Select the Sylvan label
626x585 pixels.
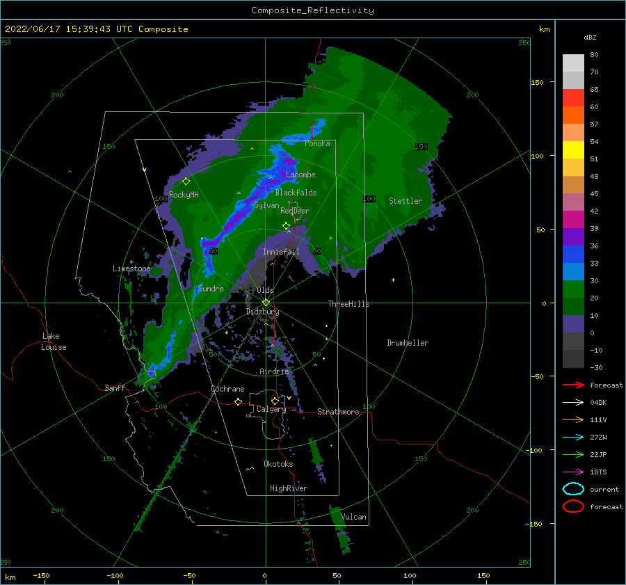coord(266,205)
